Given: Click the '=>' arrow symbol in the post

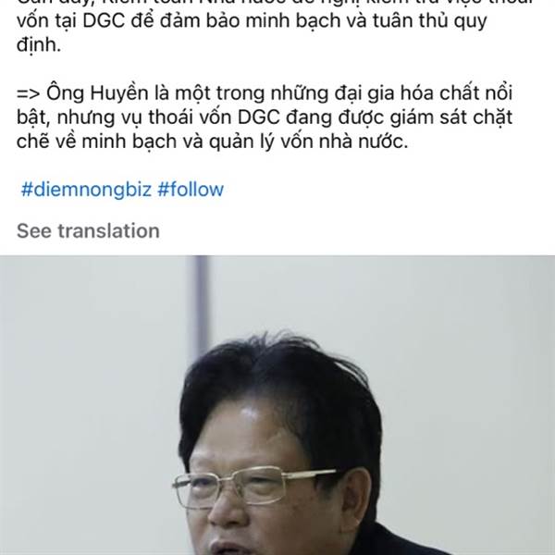Looking at the screenshot, I should (x=28, y=93).
